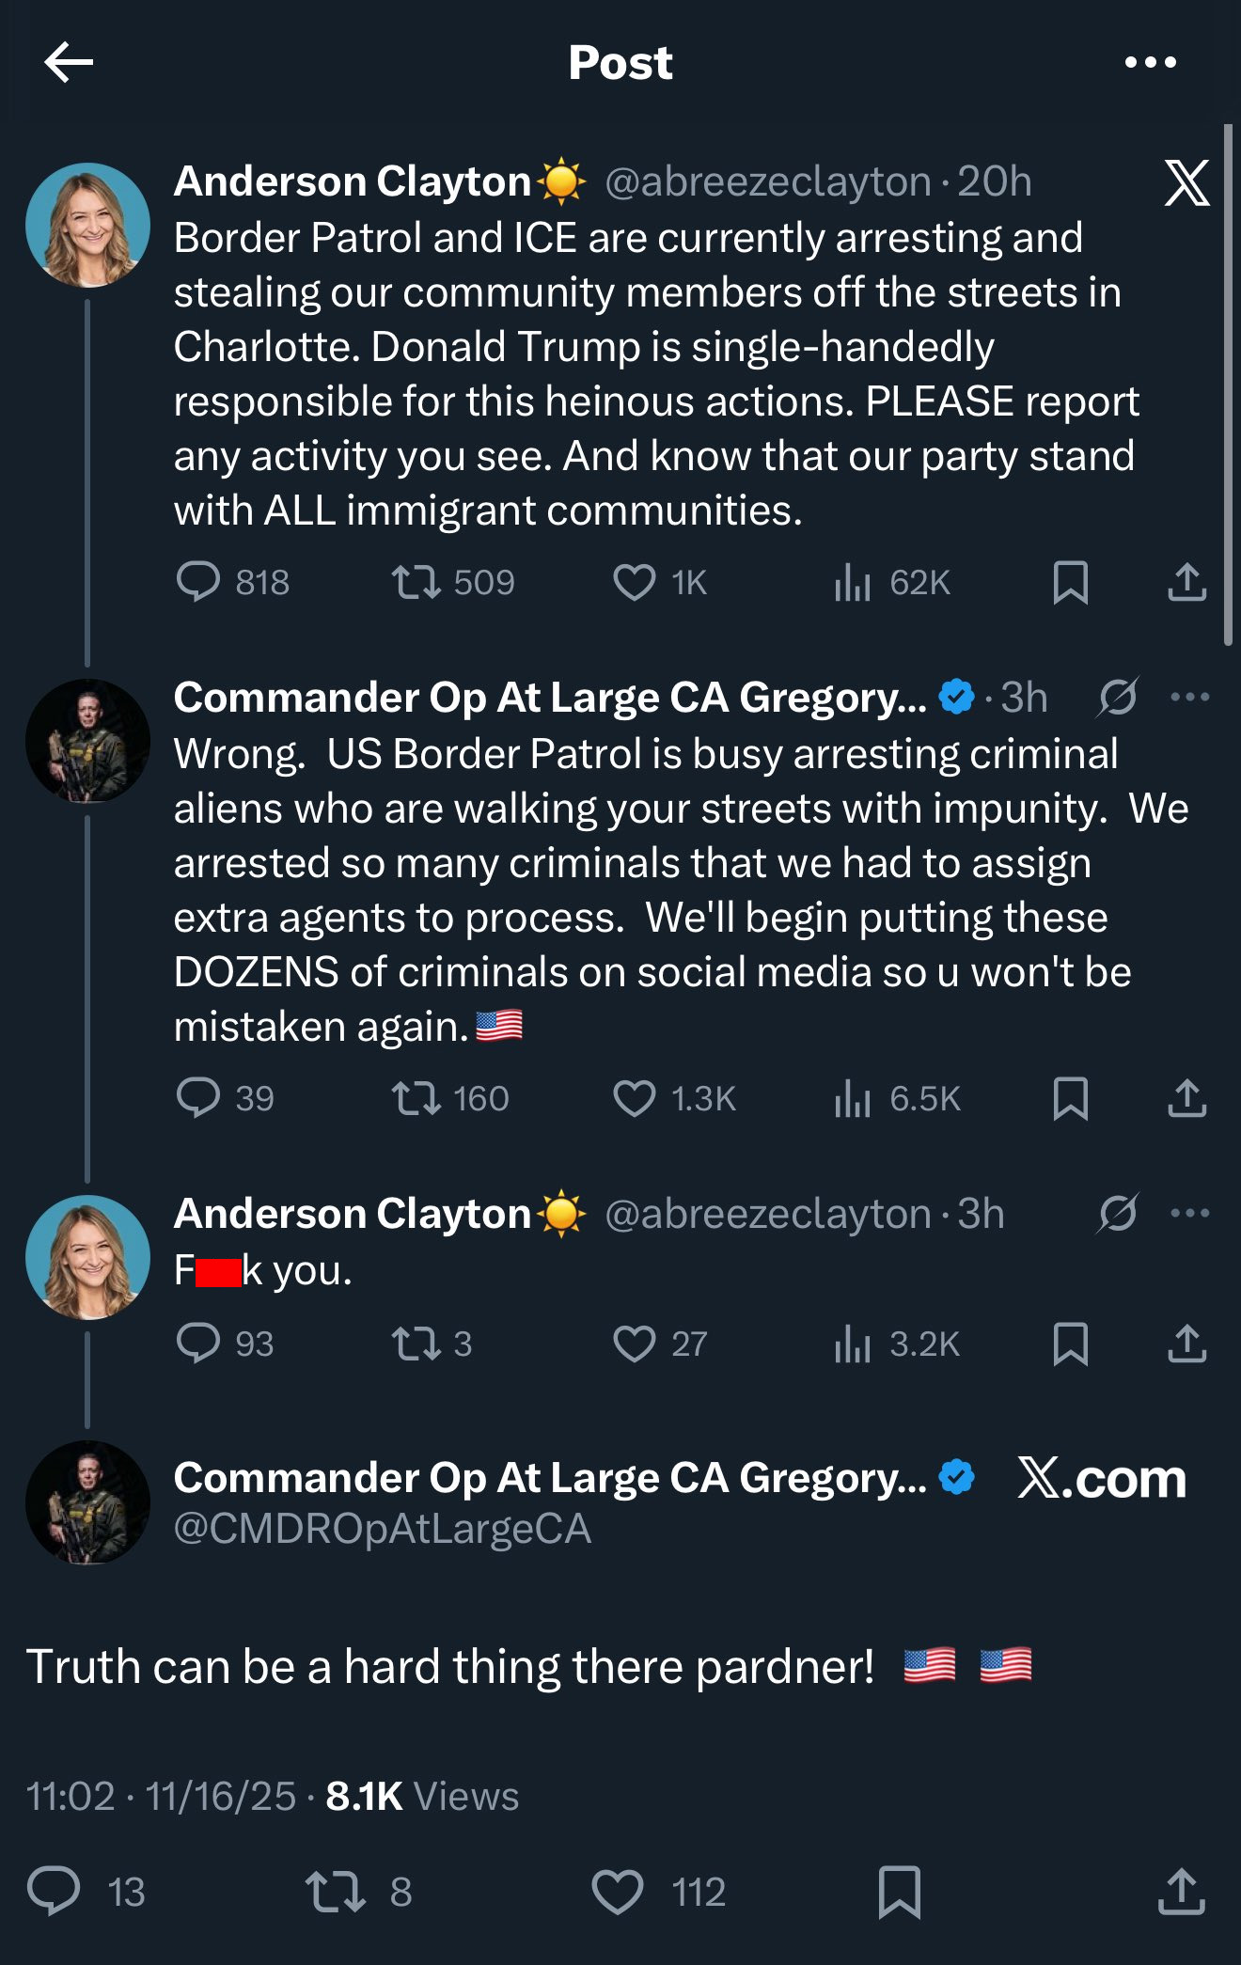Click the X logo beside first post
Image resolution: width=1241 pixels, height=1965 pixels.
1186,181
